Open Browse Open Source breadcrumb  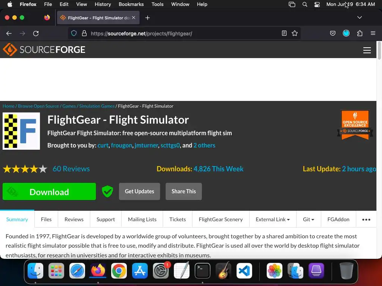click(38, 106)
